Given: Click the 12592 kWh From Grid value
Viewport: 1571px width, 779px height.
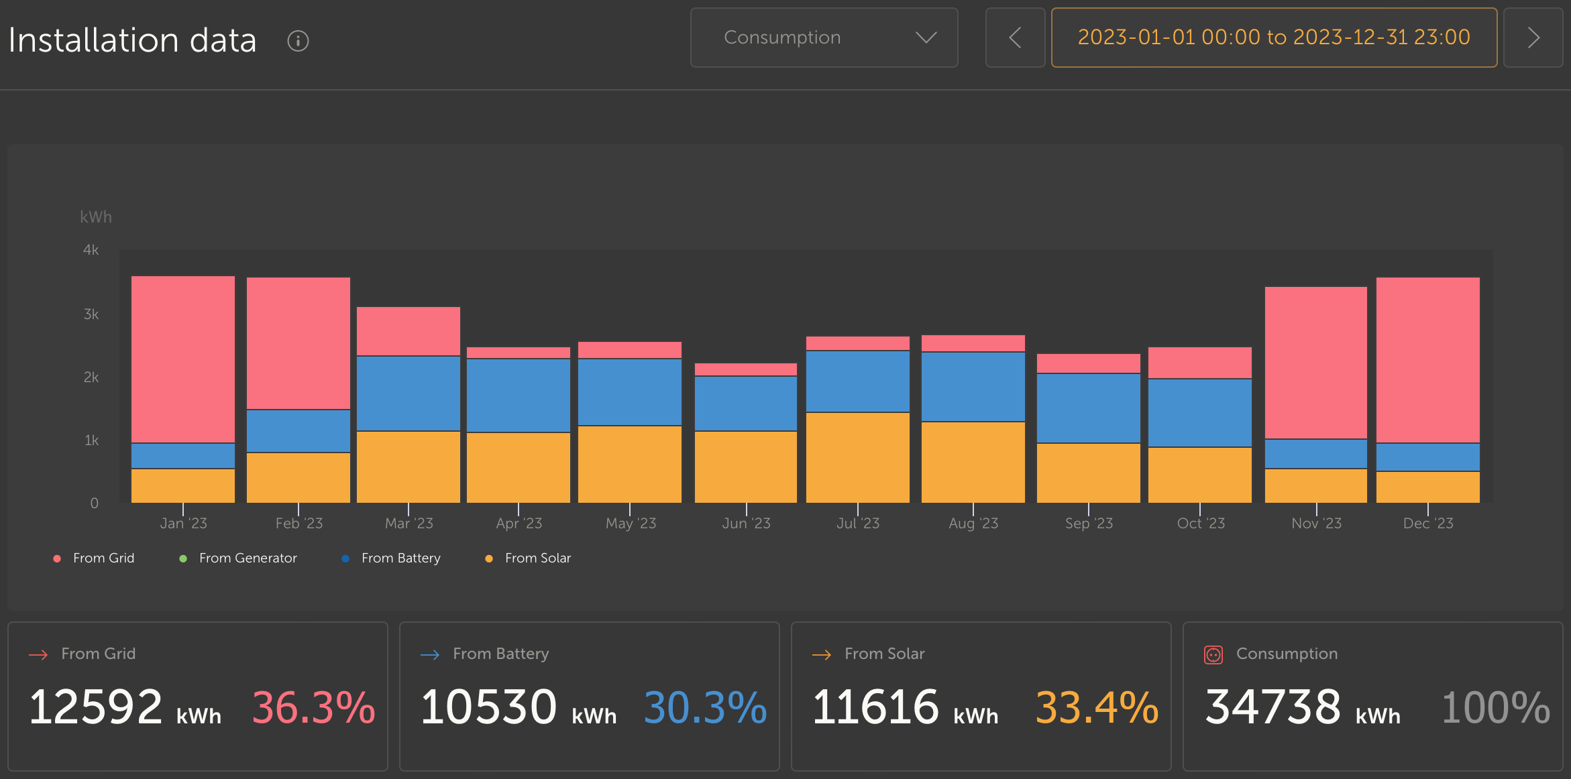Looking at the screenshot, I should tap(125, 707).
